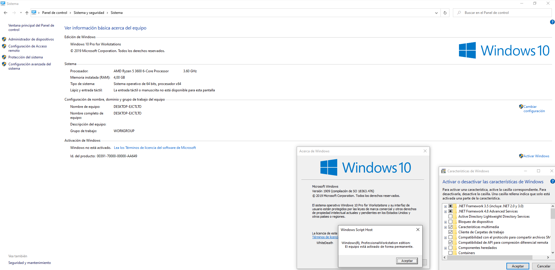The width and height of the screenshot is (555, 270).
Task: Click Aceptar in Características de Windows
Action: (518, 266)
